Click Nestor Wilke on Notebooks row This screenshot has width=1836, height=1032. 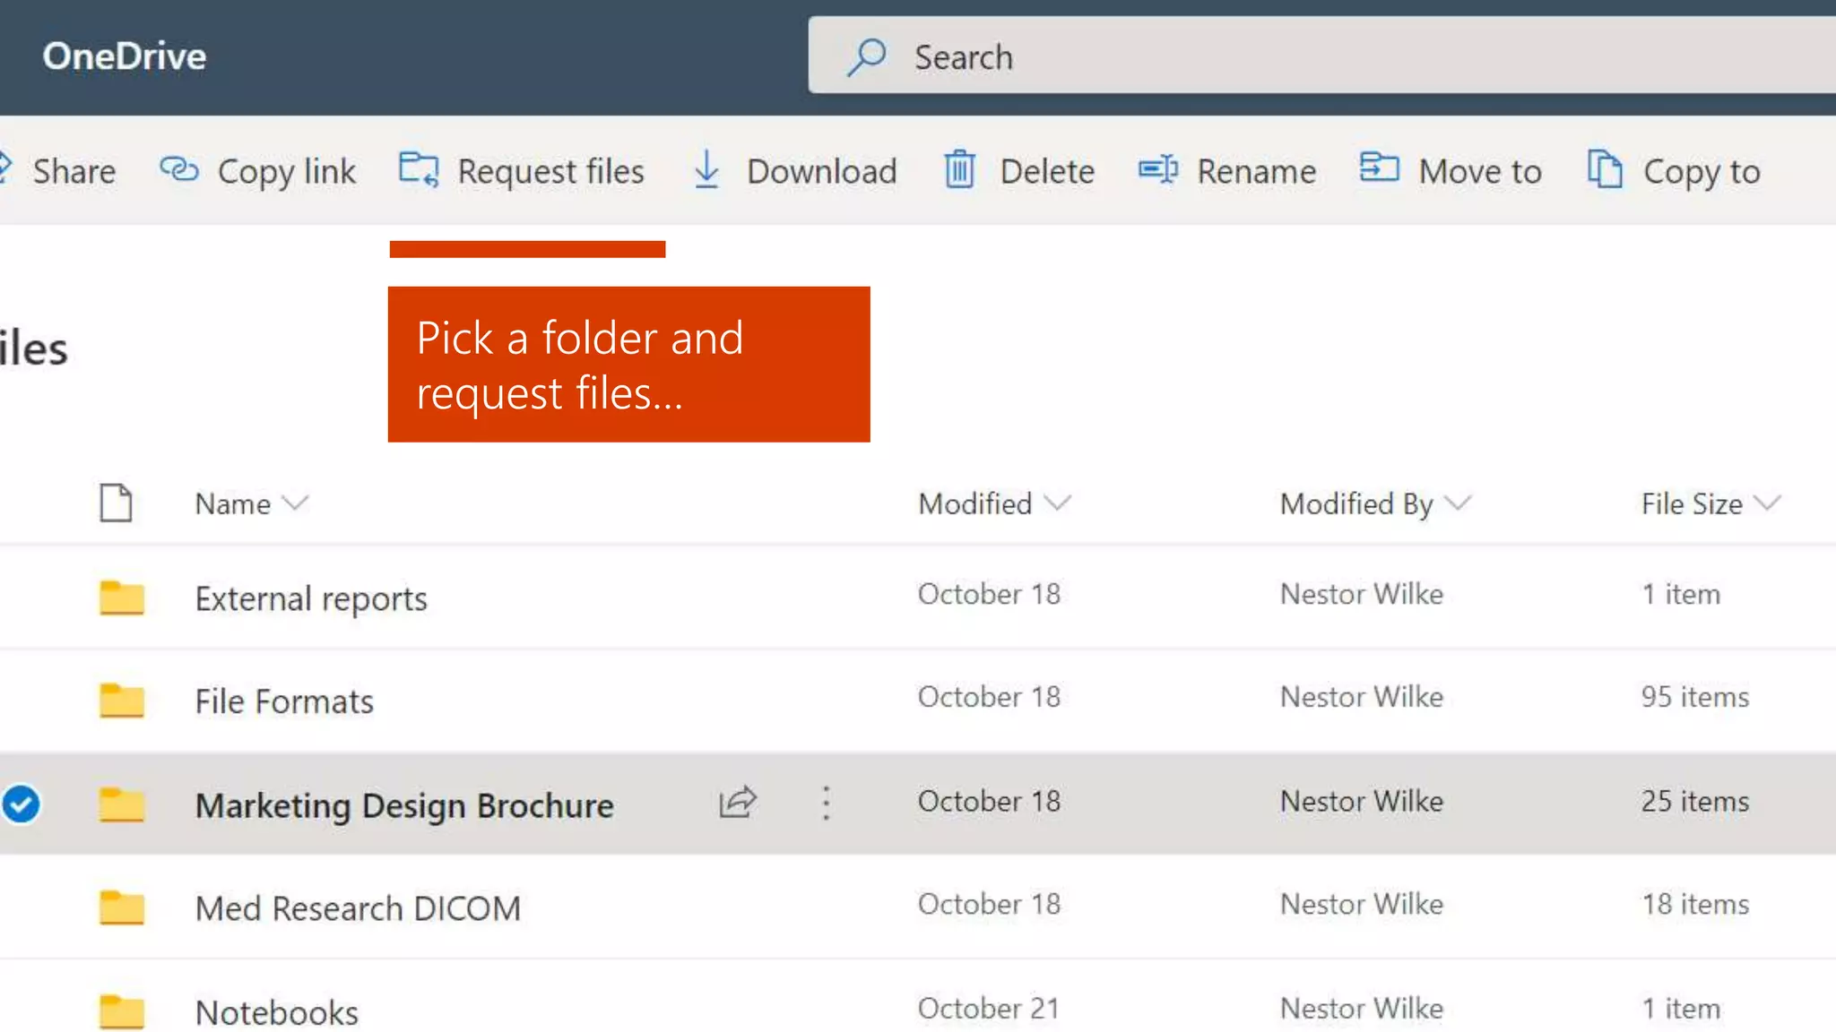click(1361, 1008)
